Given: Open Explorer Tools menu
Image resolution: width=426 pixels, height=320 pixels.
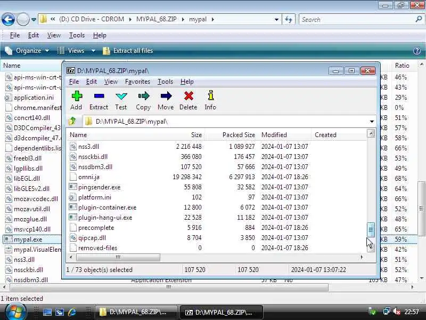Looking at the screenshot, I should pyautogui.click(x=77, y=35).
